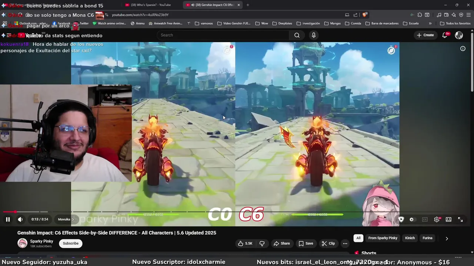Viewport: 474px width, 266px height.
Task: Open Brave Shields lion icon
Action: coord(365,15)
